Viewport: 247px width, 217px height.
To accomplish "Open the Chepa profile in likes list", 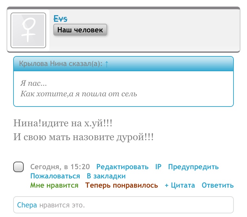I will tap(27, 205).
